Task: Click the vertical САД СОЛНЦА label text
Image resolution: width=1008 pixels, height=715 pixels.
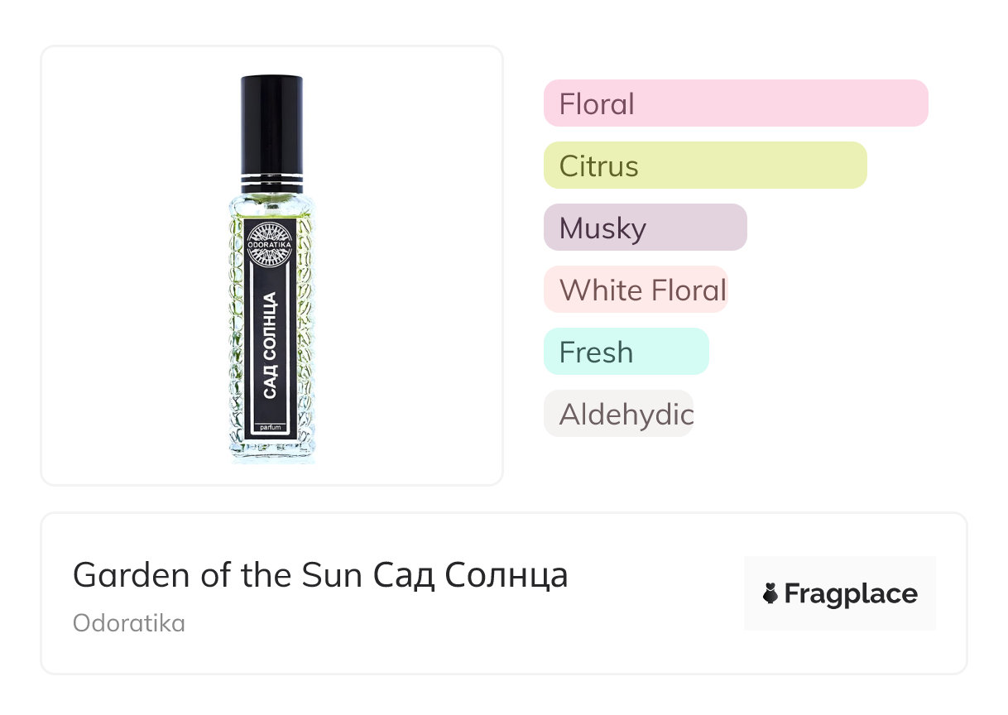Action: point(271,345)
